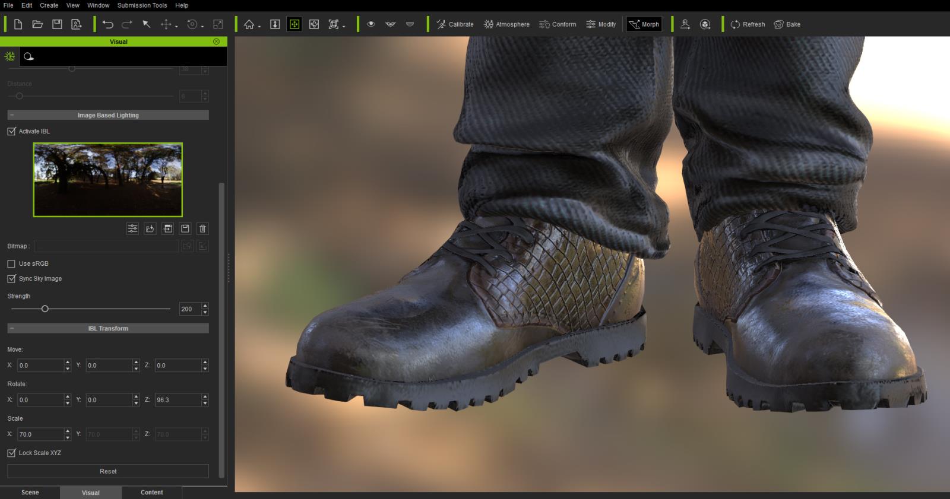The width and height of the screenshot is (950, 499).
Task: Click the Strength slider handle
Action: [45, 309]
